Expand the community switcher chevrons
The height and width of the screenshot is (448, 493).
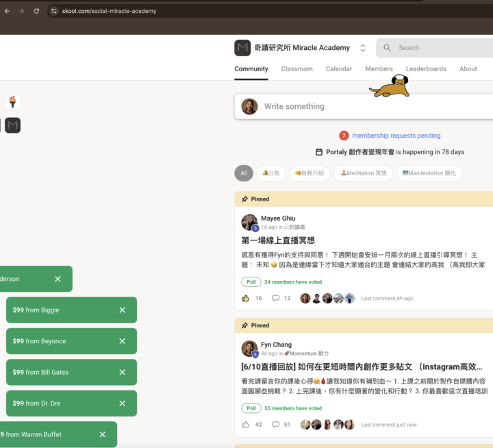(363, 48)
